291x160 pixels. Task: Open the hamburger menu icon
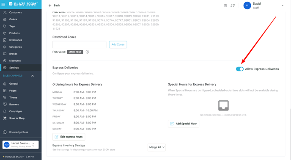(x=3, y=4)
